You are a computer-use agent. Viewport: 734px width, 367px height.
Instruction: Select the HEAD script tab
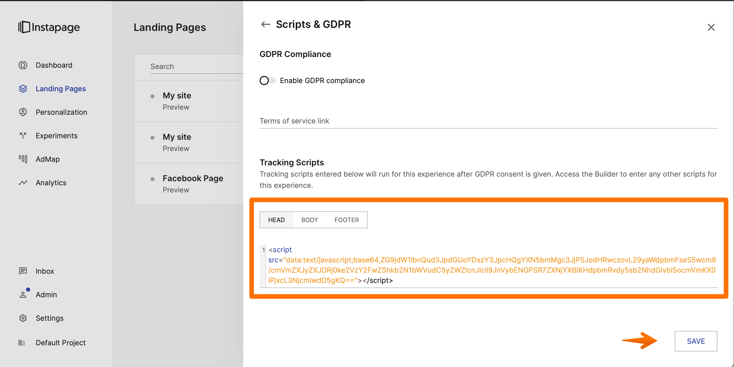click(276, 220)
